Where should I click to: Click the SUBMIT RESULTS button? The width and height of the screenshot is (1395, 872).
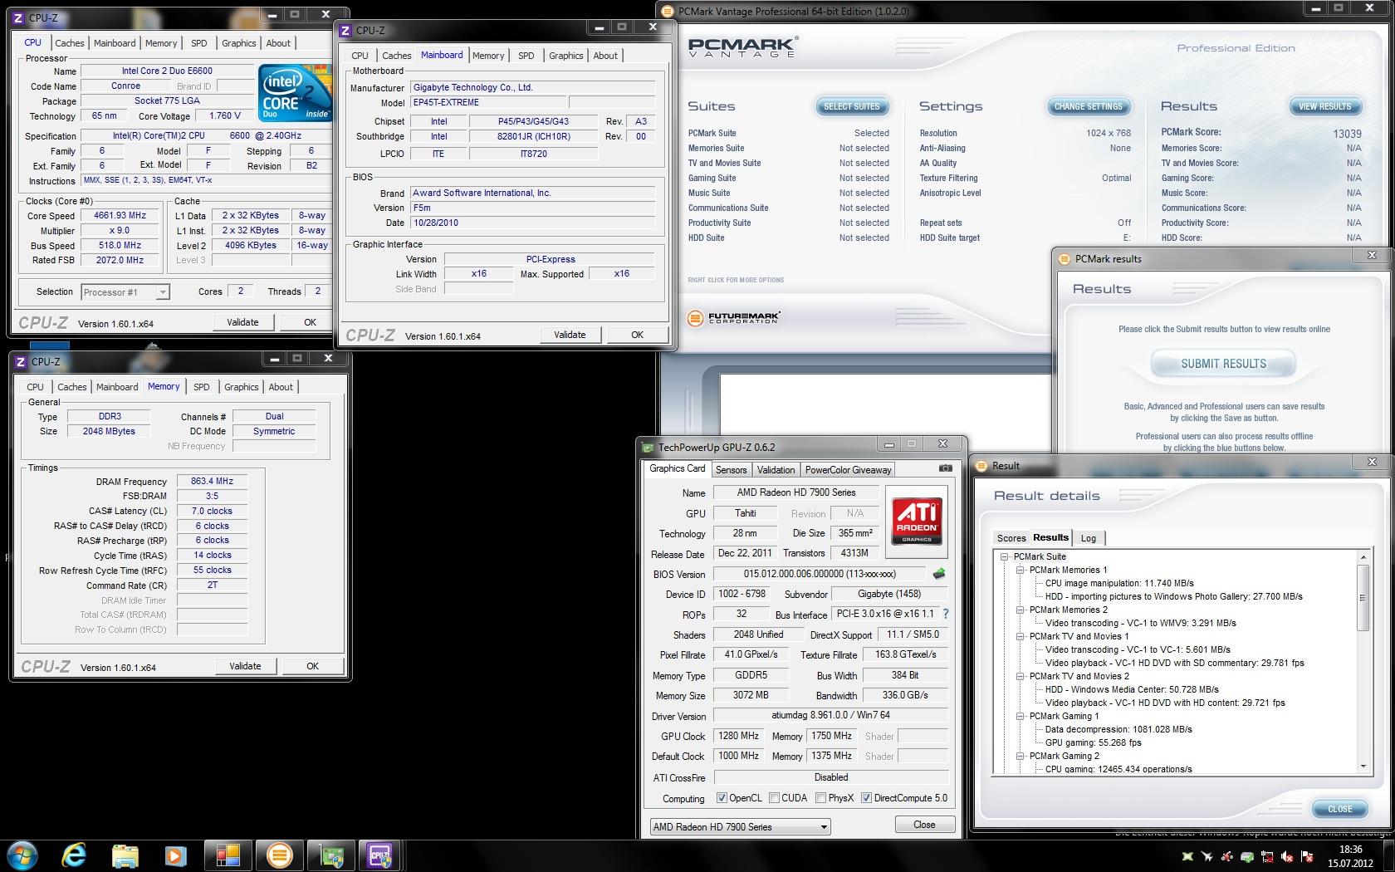pos(1223,364)
